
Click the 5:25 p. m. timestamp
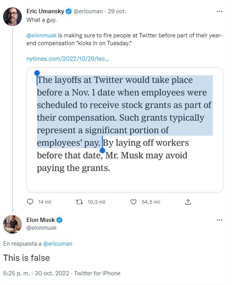coord(16,273)
